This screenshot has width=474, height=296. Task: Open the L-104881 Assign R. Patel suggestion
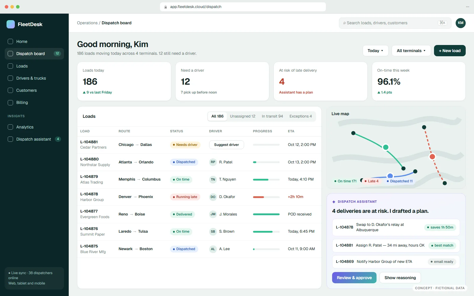click(396, 245)
